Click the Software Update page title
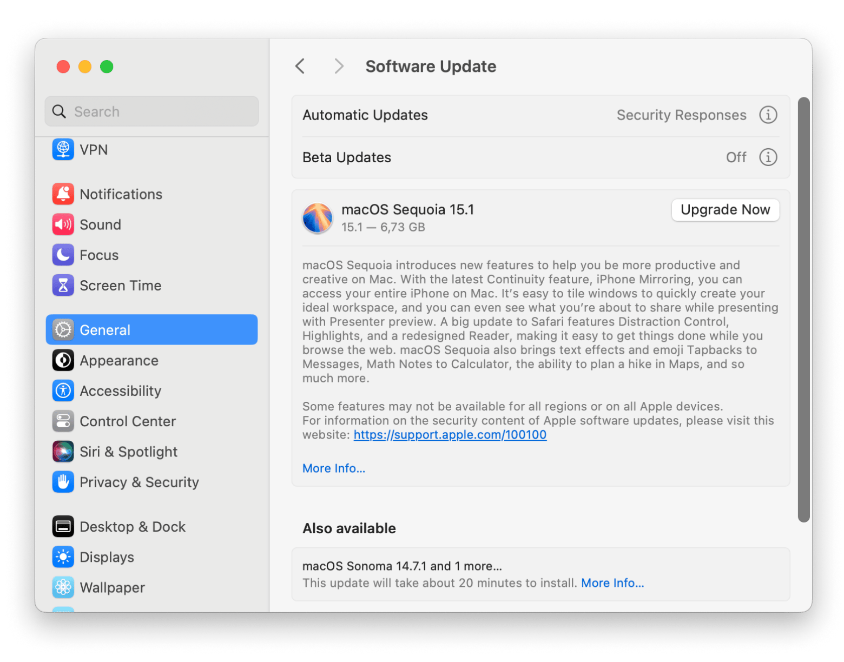 431,66
